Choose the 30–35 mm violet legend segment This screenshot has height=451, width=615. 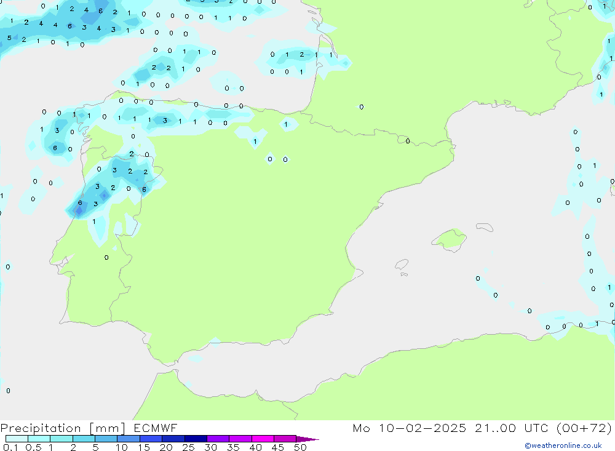[x=218, y=439]
